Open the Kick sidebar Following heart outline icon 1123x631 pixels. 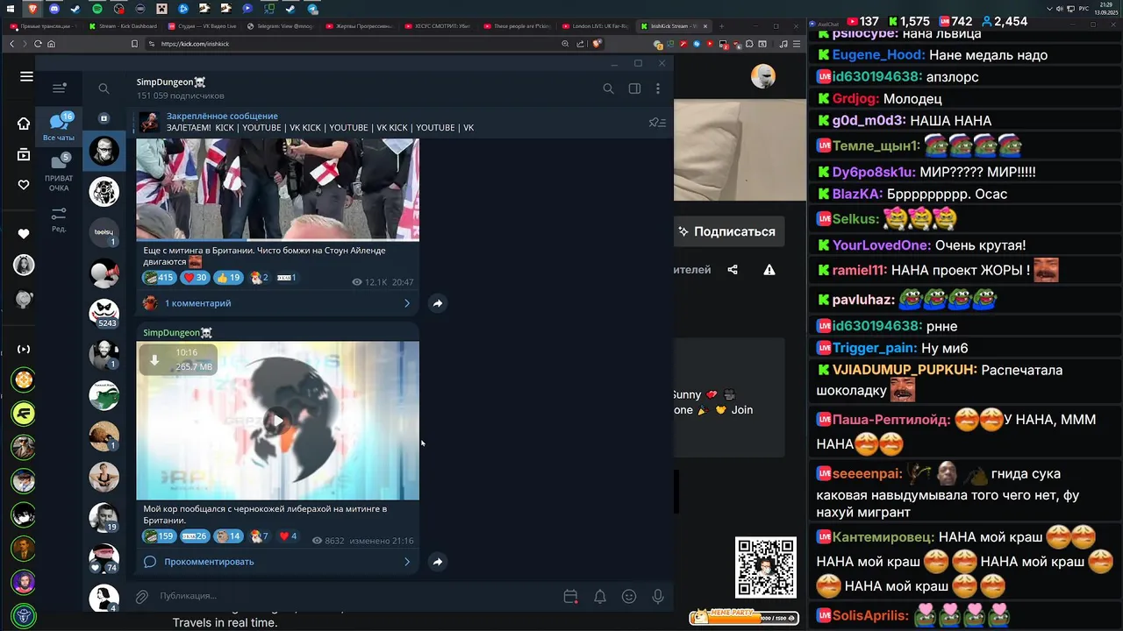click(x=24, y=185)
